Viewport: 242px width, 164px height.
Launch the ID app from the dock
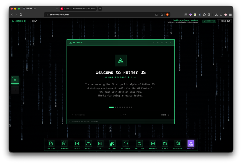pyautogui.click(x=100, y=145)
